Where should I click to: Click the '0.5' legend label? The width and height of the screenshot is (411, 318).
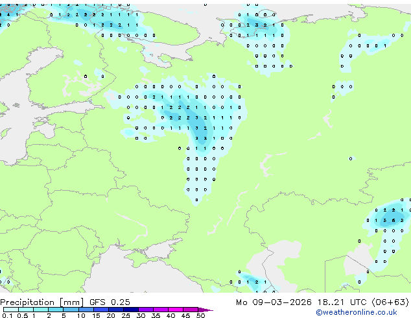point(22,315)
